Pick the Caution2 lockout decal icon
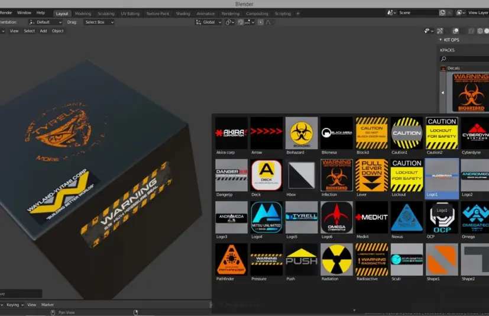Screen dimensions: 489x316 pos(442,133)
